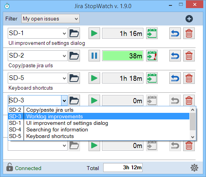Viewport: 206px width, 177px height.
Task: Click the folder icon of the empty row
Action: (74, 146)
